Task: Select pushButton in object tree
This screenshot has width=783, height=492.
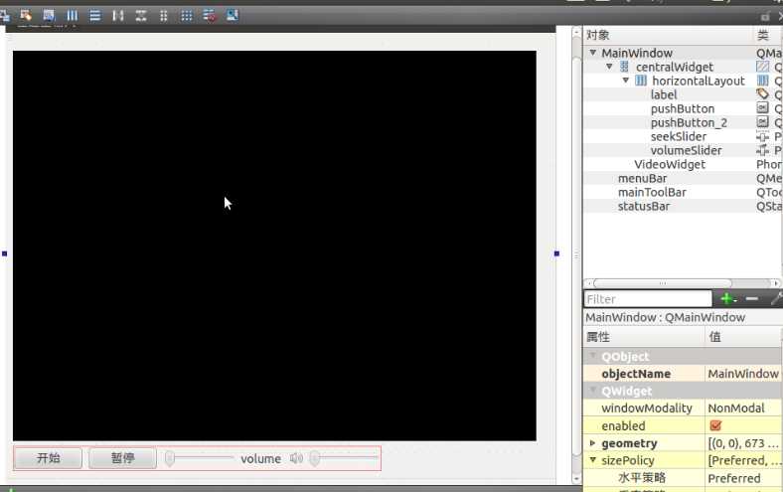Action: (x=682, y=108)
